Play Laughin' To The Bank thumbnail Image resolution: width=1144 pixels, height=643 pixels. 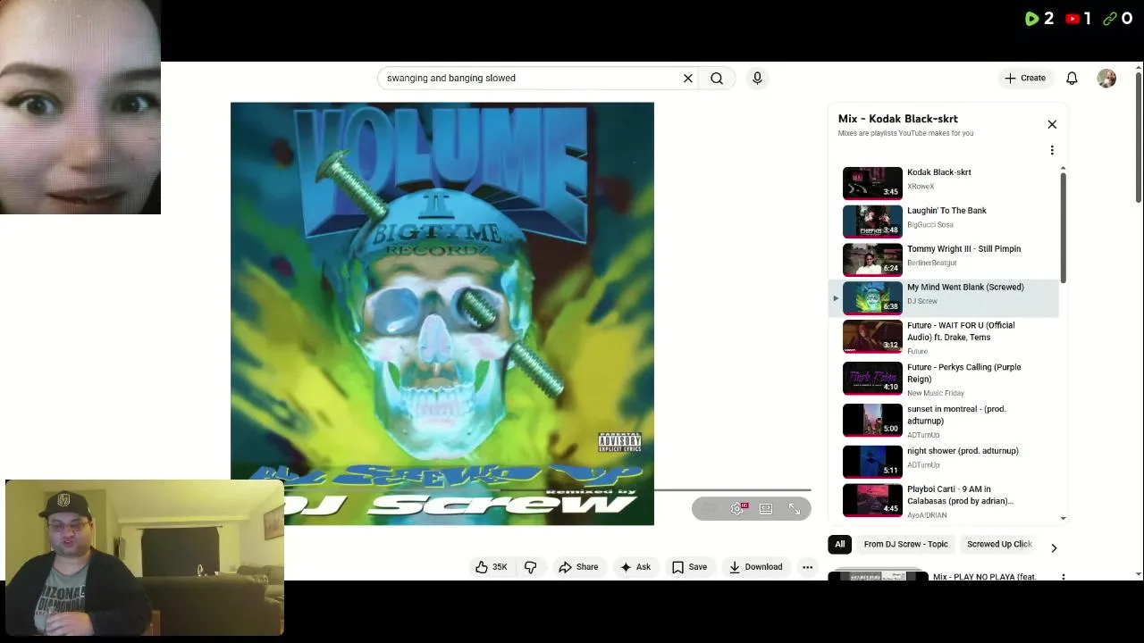[x=872, y=221]
